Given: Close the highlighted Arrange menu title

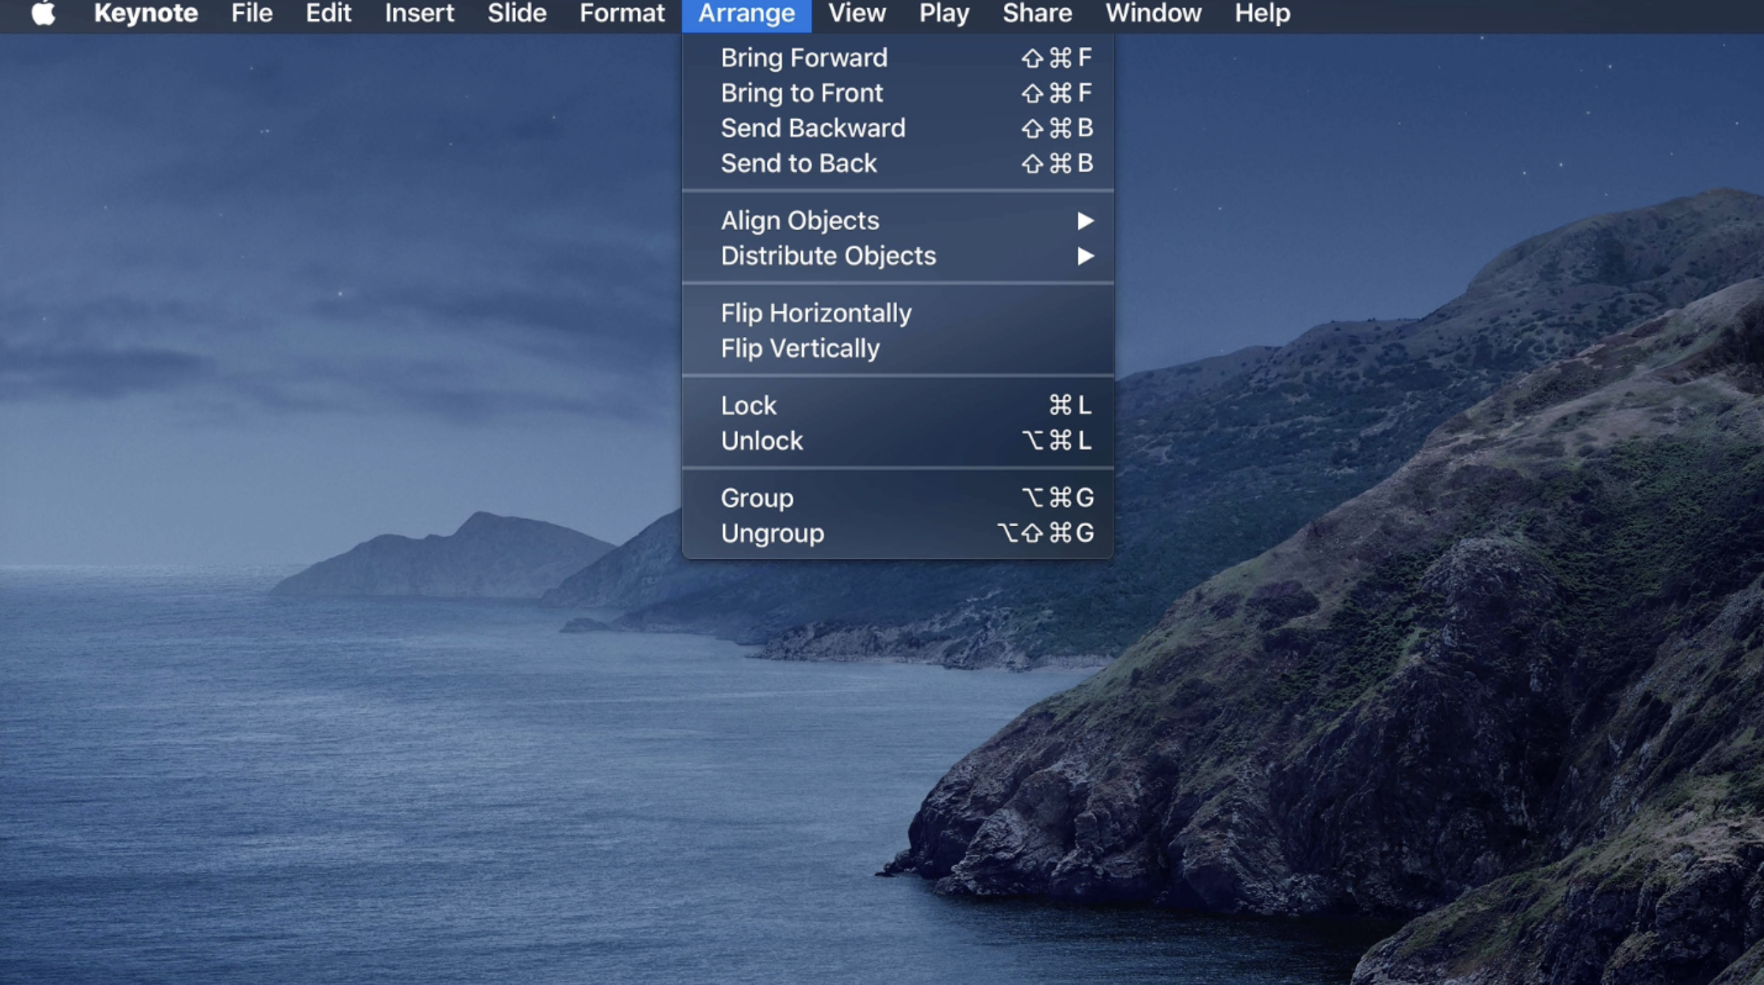Looking at the screenshot, I should click(x=746, y=13).
